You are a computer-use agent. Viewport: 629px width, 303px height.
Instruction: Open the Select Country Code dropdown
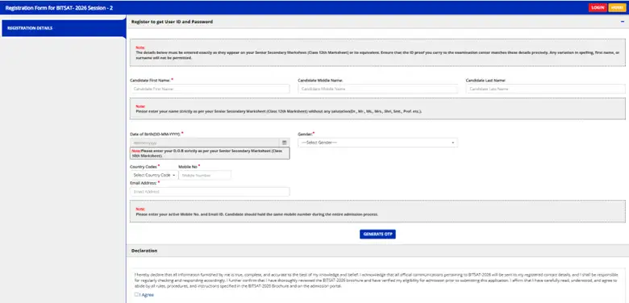(154, 175)
